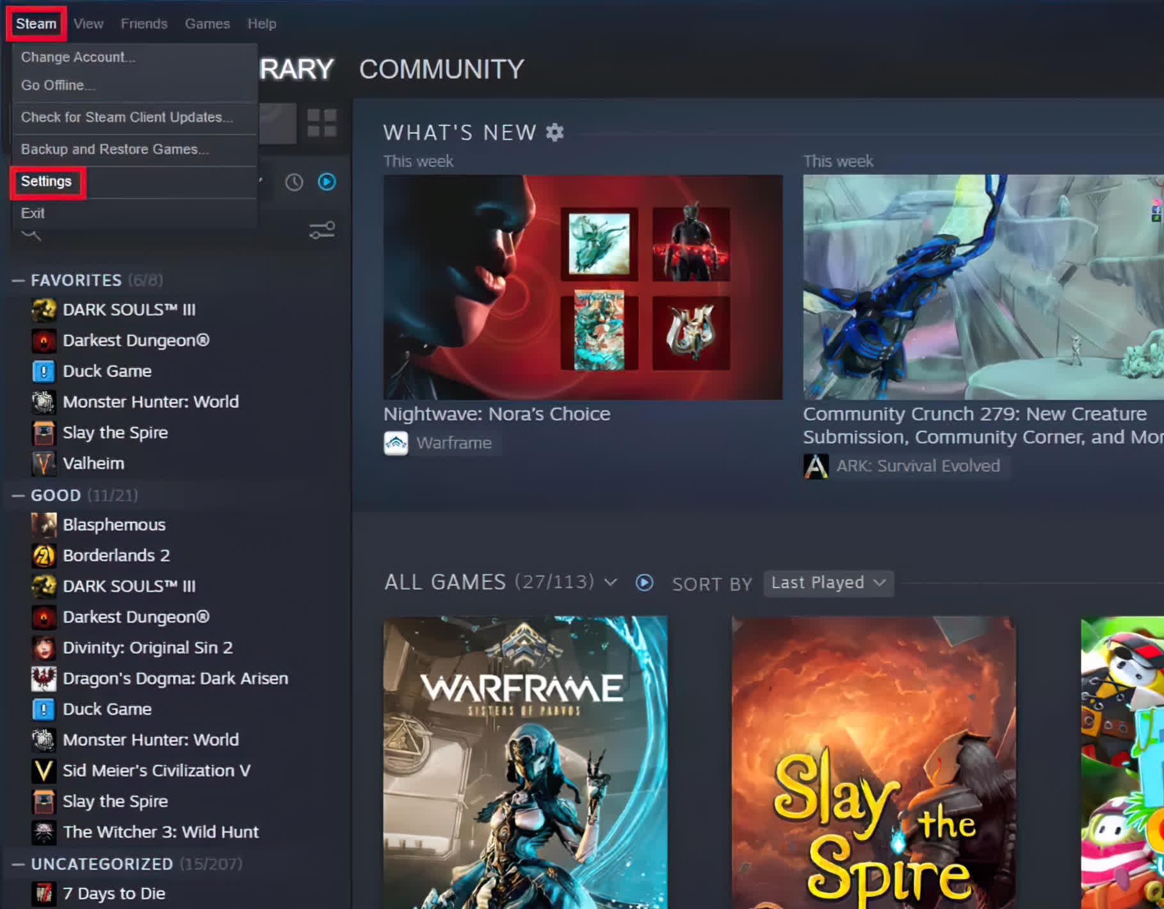Toggle ready-to-play filter beside ALL GAMES
Screen dimensions: 1164x909
[x=644, y=583]
